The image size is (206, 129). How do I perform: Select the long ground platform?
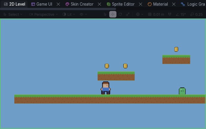click(110, 99)
